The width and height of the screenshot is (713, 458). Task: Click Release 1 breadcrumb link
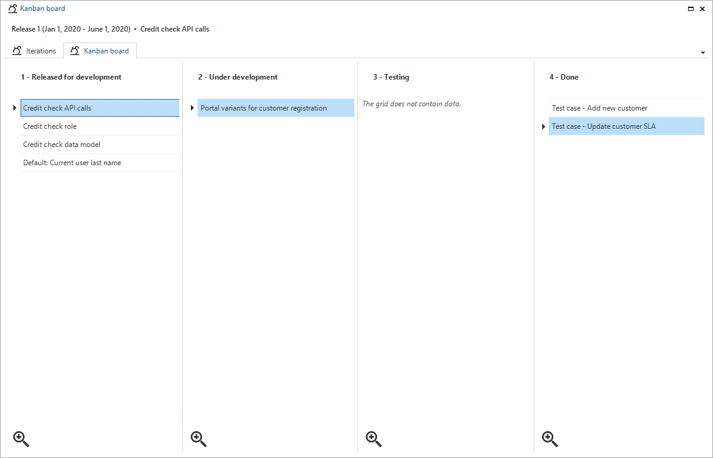(71, 29)
